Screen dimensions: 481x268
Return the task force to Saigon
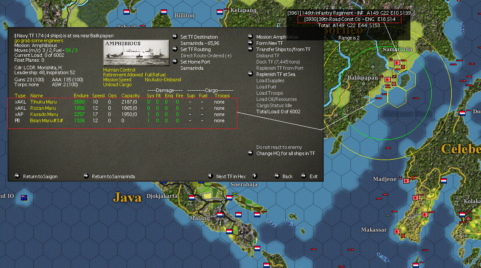[40, 176]
